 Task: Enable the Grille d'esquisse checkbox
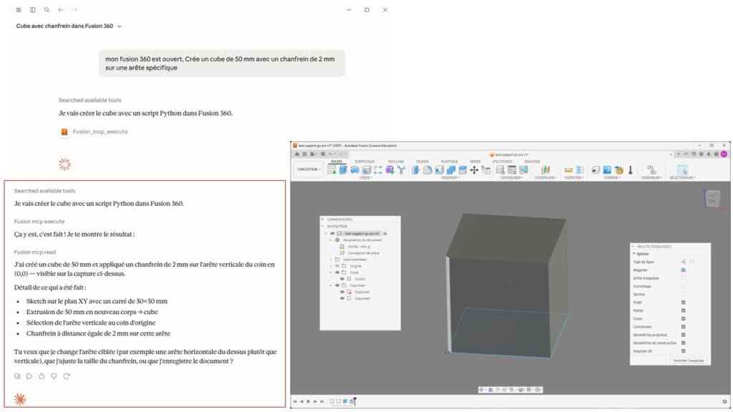(x=684, y=278)
